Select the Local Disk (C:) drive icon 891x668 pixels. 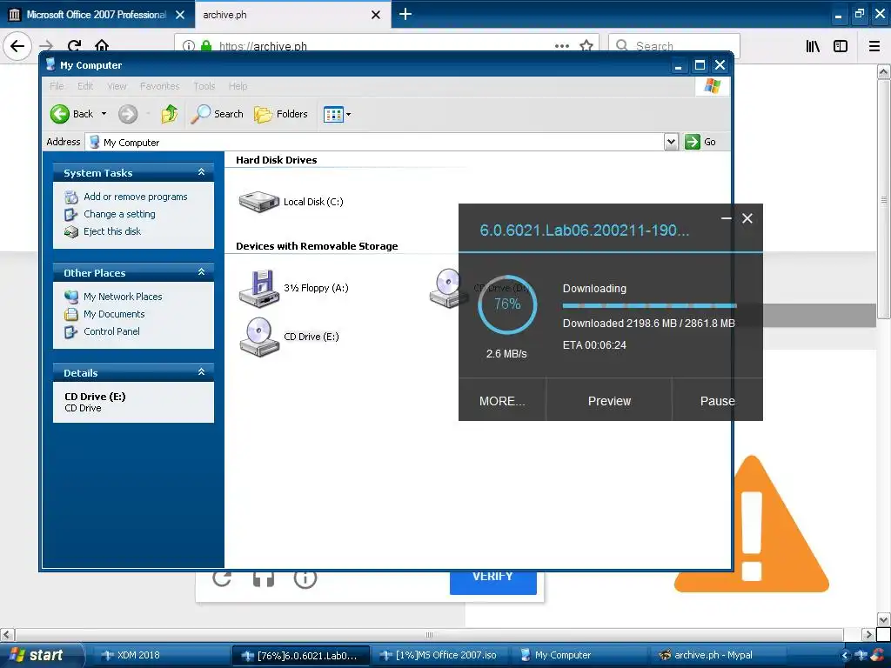tap(258, 202)
